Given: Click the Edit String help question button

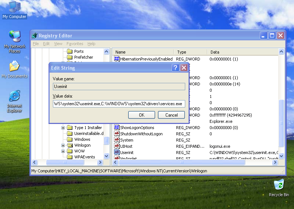Looking at the screenshot, I should (x=175, y=67).
